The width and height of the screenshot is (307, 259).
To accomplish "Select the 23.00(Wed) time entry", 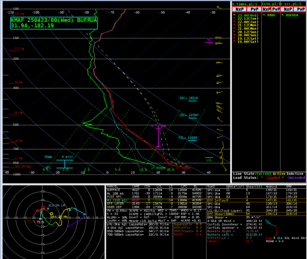I will pos(246,15).
